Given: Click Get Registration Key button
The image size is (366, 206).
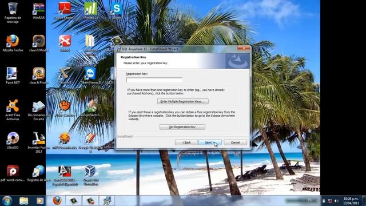Looking at the screenshot, I should tap(182, 127).
